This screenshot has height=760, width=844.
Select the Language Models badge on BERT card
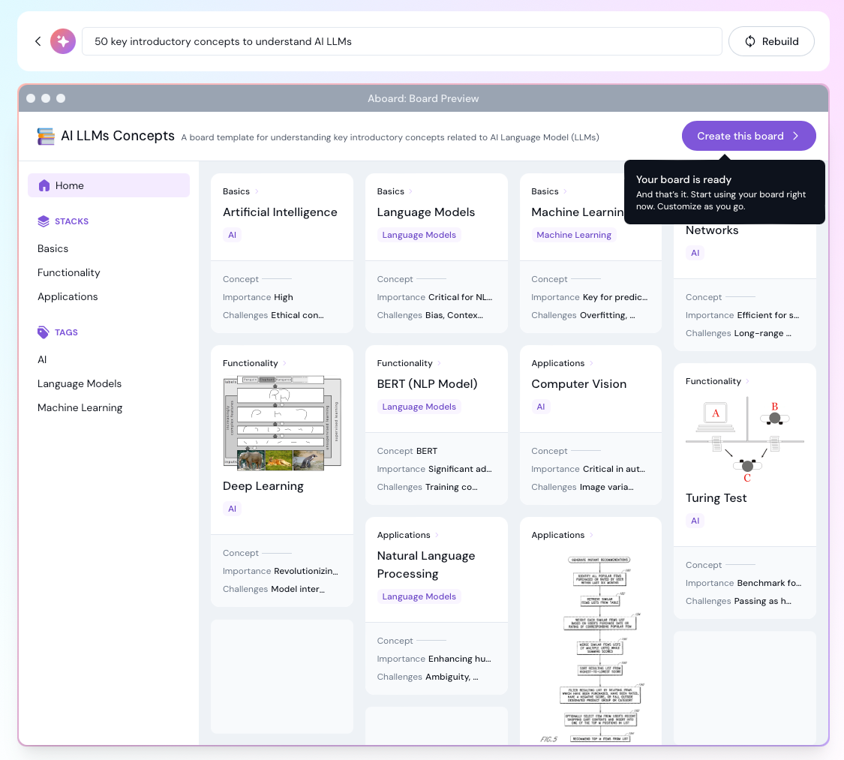click(x=419, y=406)
